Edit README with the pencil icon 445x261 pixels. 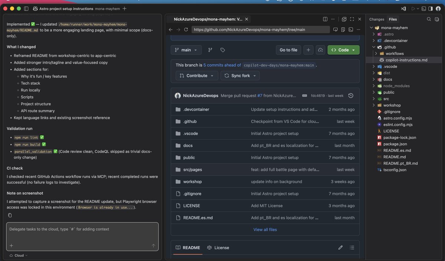point(340,248)
